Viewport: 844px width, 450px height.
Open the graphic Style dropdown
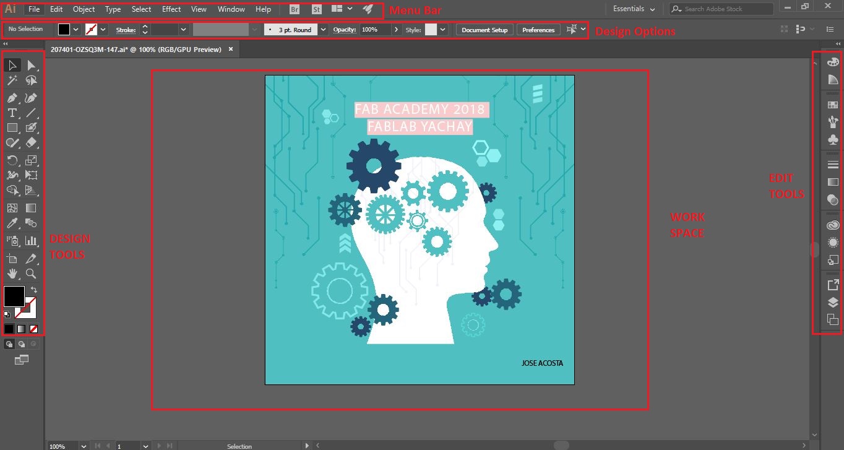point(443,30)
